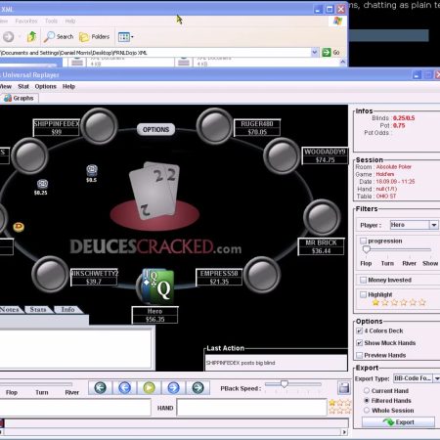Screen dimensions: 440x440
Task: Open the Options menu in the replayer
Action: tap(46, 86)
